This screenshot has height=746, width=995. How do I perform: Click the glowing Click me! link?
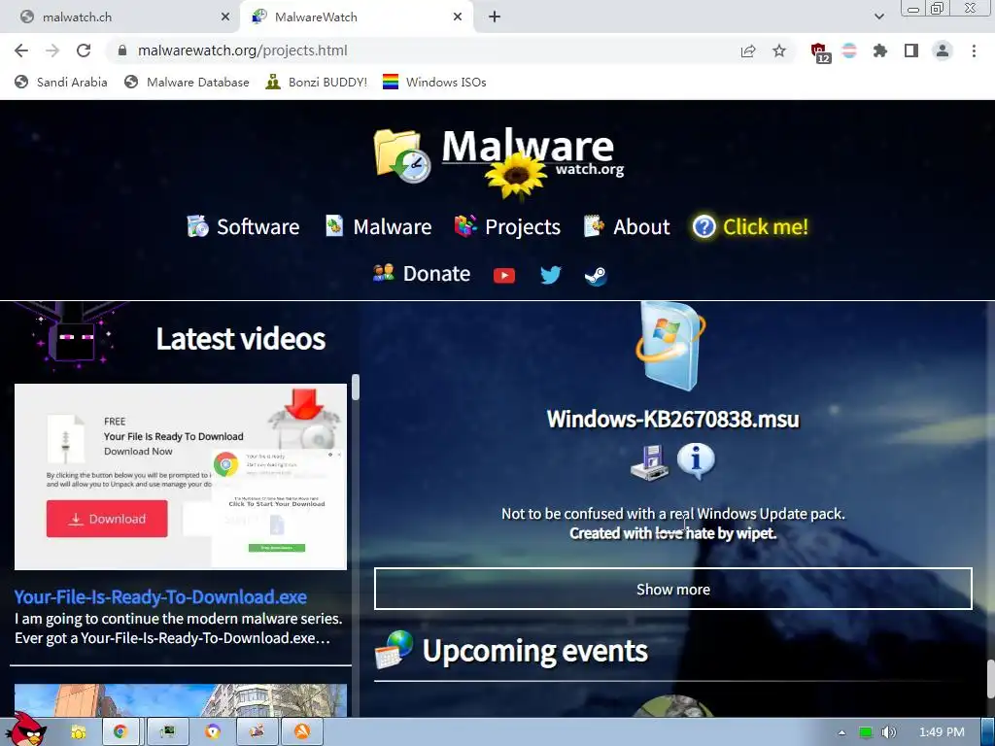pos(750,226)
